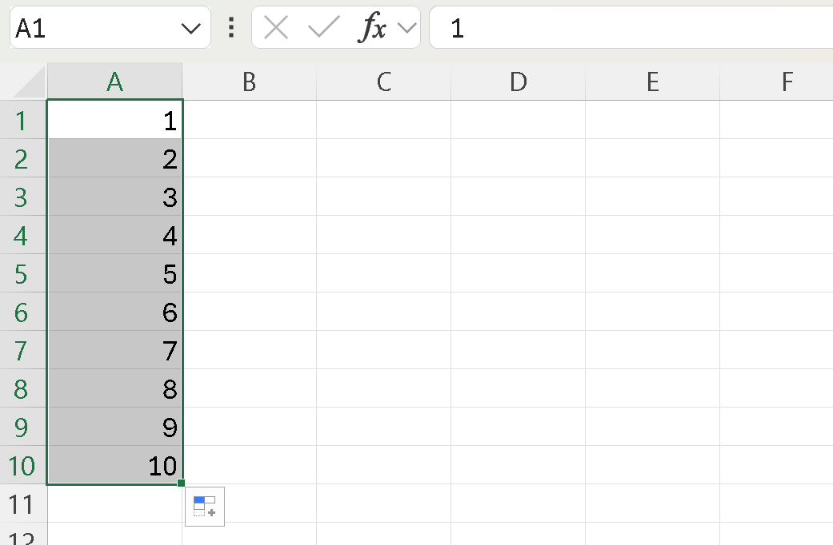Click the Insert Function (fx) icon
The height and width of the screenshot is (545, 833).
coord(376,27)
